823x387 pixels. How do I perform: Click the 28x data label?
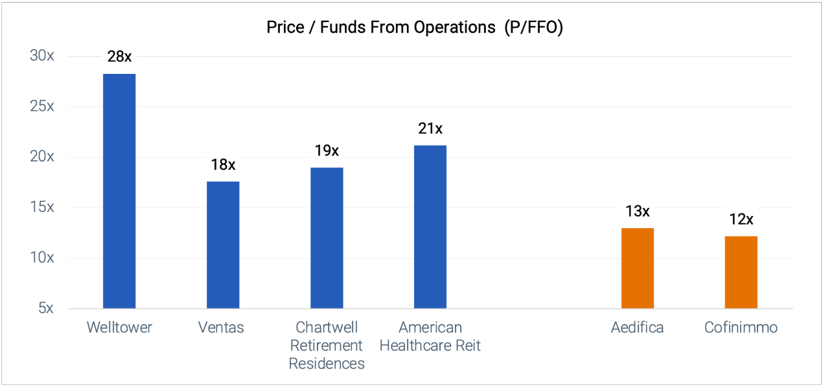119,56
